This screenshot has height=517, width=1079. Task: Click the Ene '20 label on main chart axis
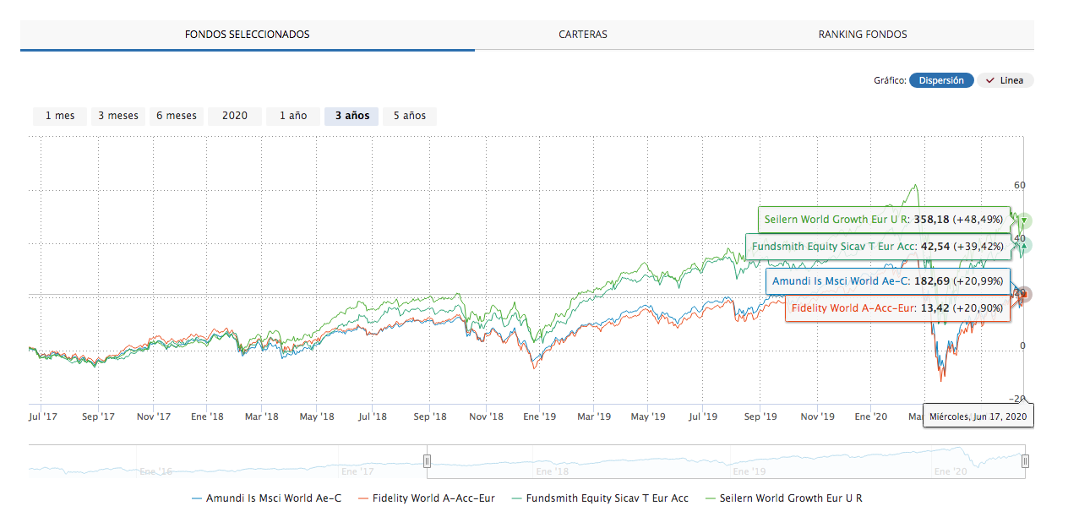click(x=871, y=416)
